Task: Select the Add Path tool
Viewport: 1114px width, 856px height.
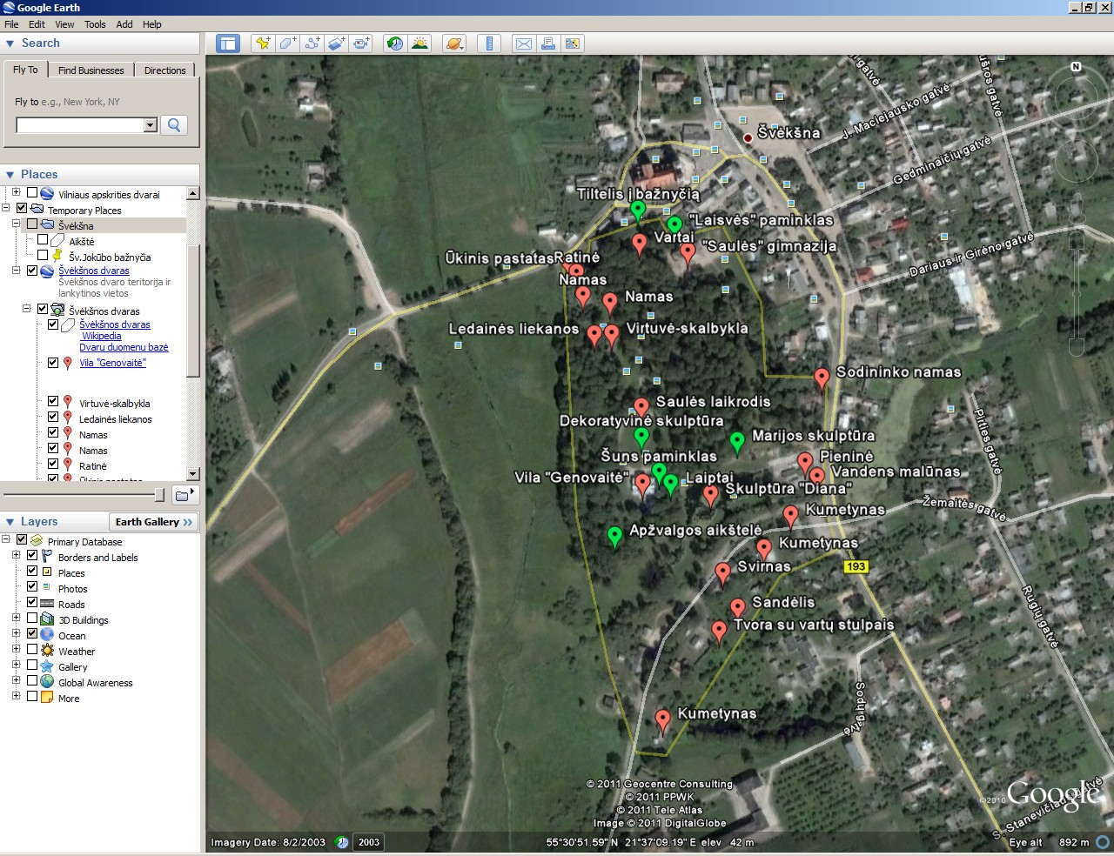Action: [312, 43]
